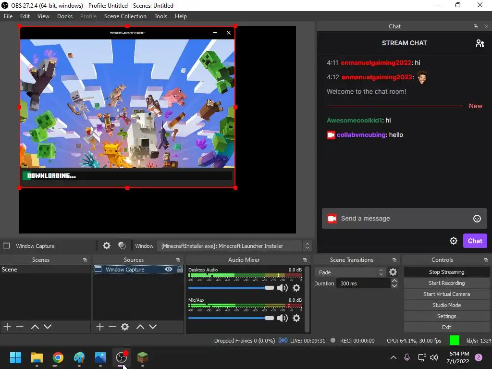Increase transition duration stepper arrow
Viewport: 492px width, 369px height.
pos(394,281)
